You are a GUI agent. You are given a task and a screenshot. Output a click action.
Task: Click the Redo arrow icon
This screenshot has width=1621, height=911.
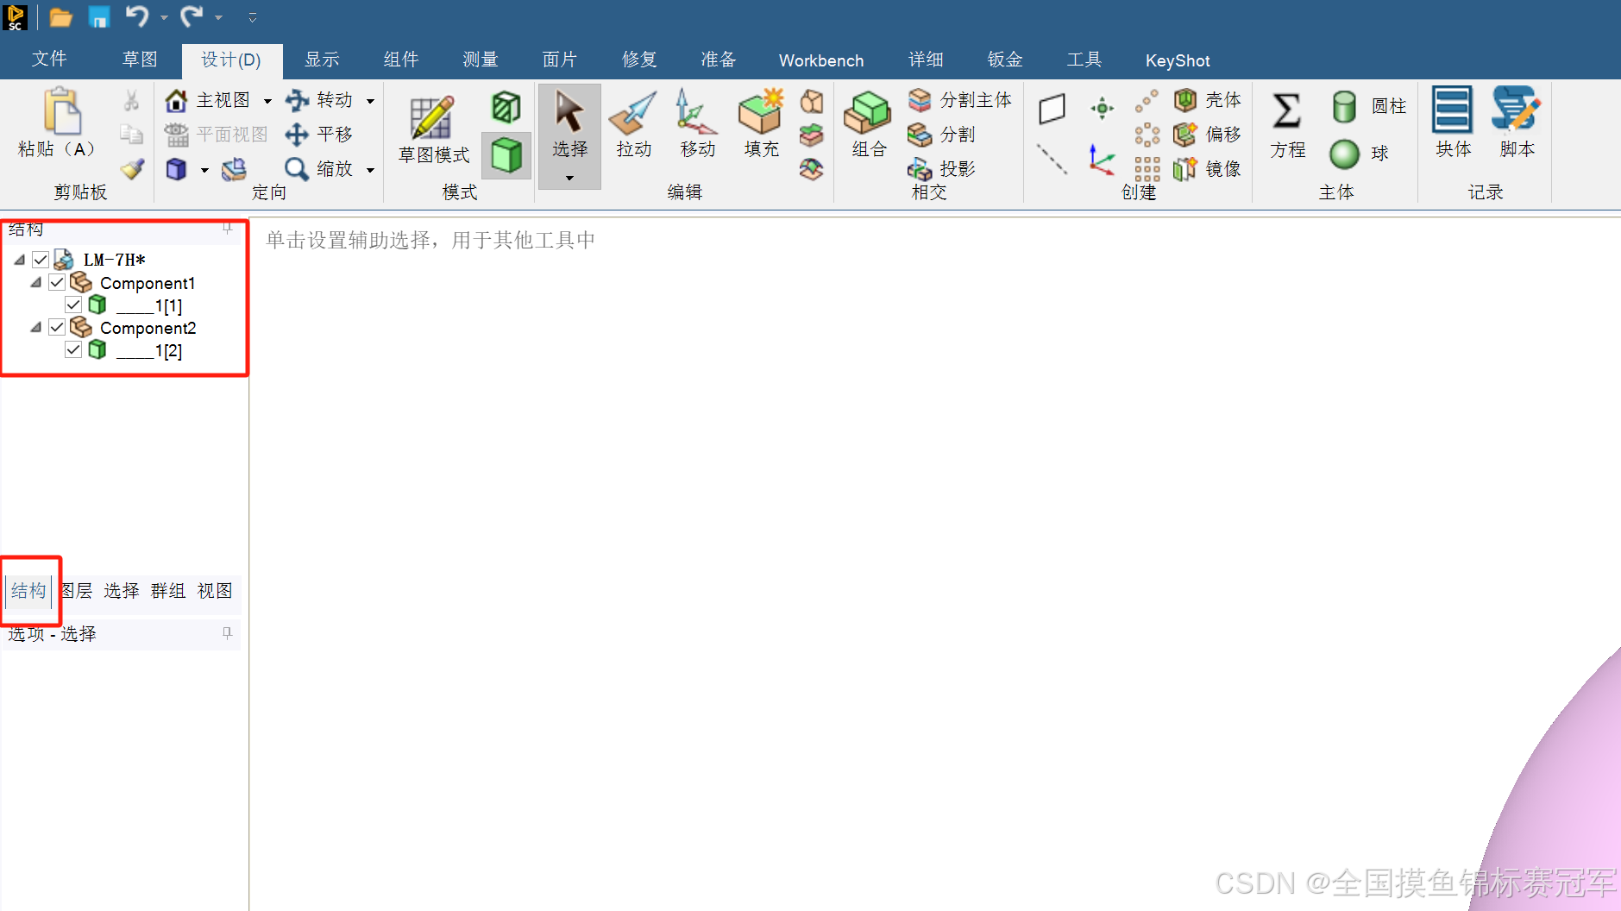[192, 16]
